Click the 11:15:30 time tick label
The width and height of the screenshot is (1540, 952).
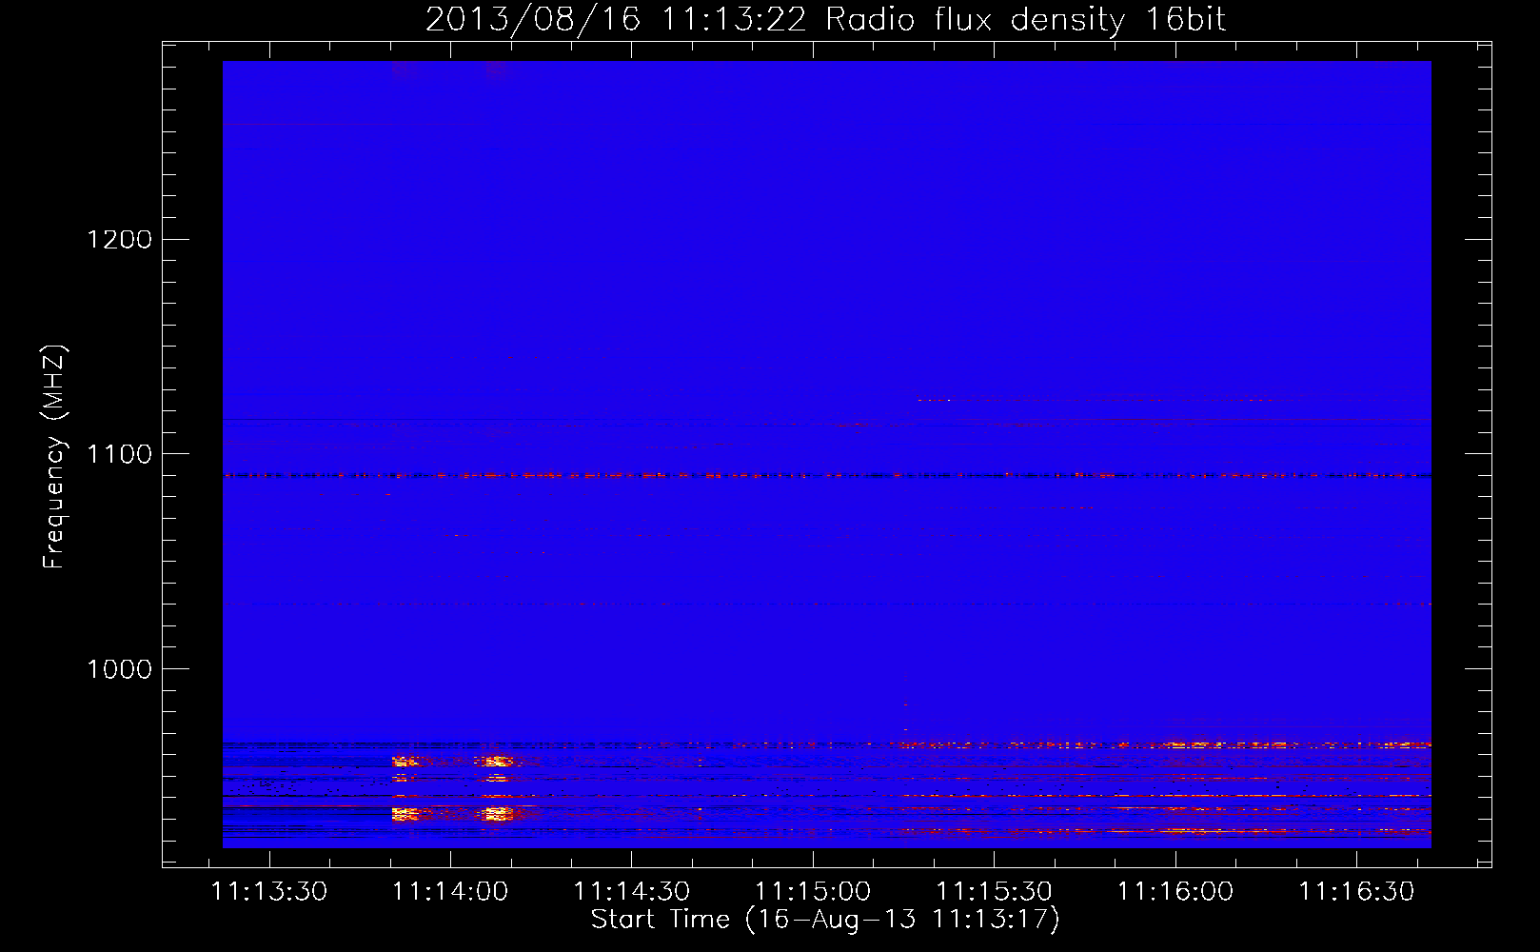[994, 892]
